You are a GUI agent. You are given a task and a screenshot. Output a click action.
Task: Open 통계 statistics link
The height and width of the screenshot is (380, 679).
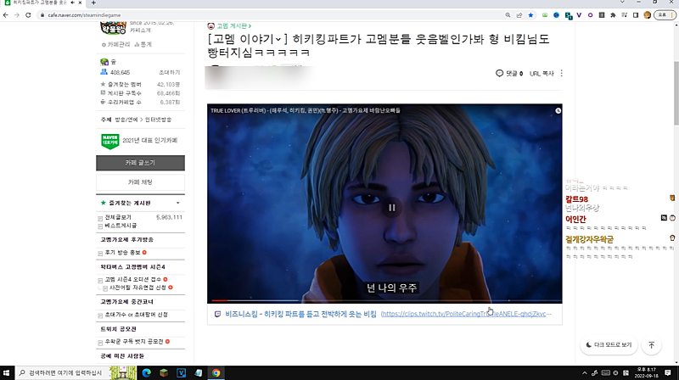[143, 45]
